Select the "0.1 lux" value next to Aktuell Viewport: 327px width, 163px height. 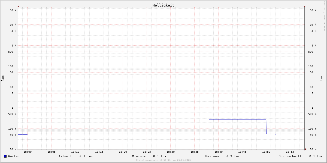click(x=86, y=156)
